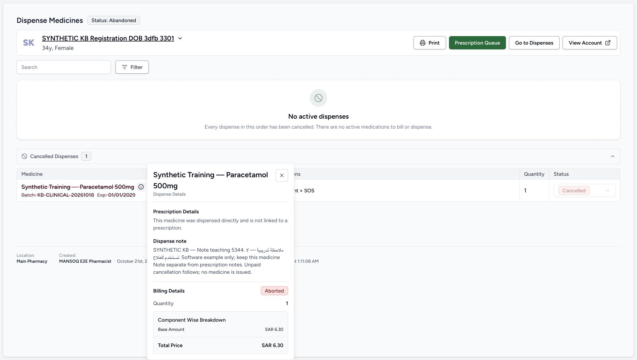Open the Filter options
The height and width of the screenshot is (360, 637).
pos(132,67)
